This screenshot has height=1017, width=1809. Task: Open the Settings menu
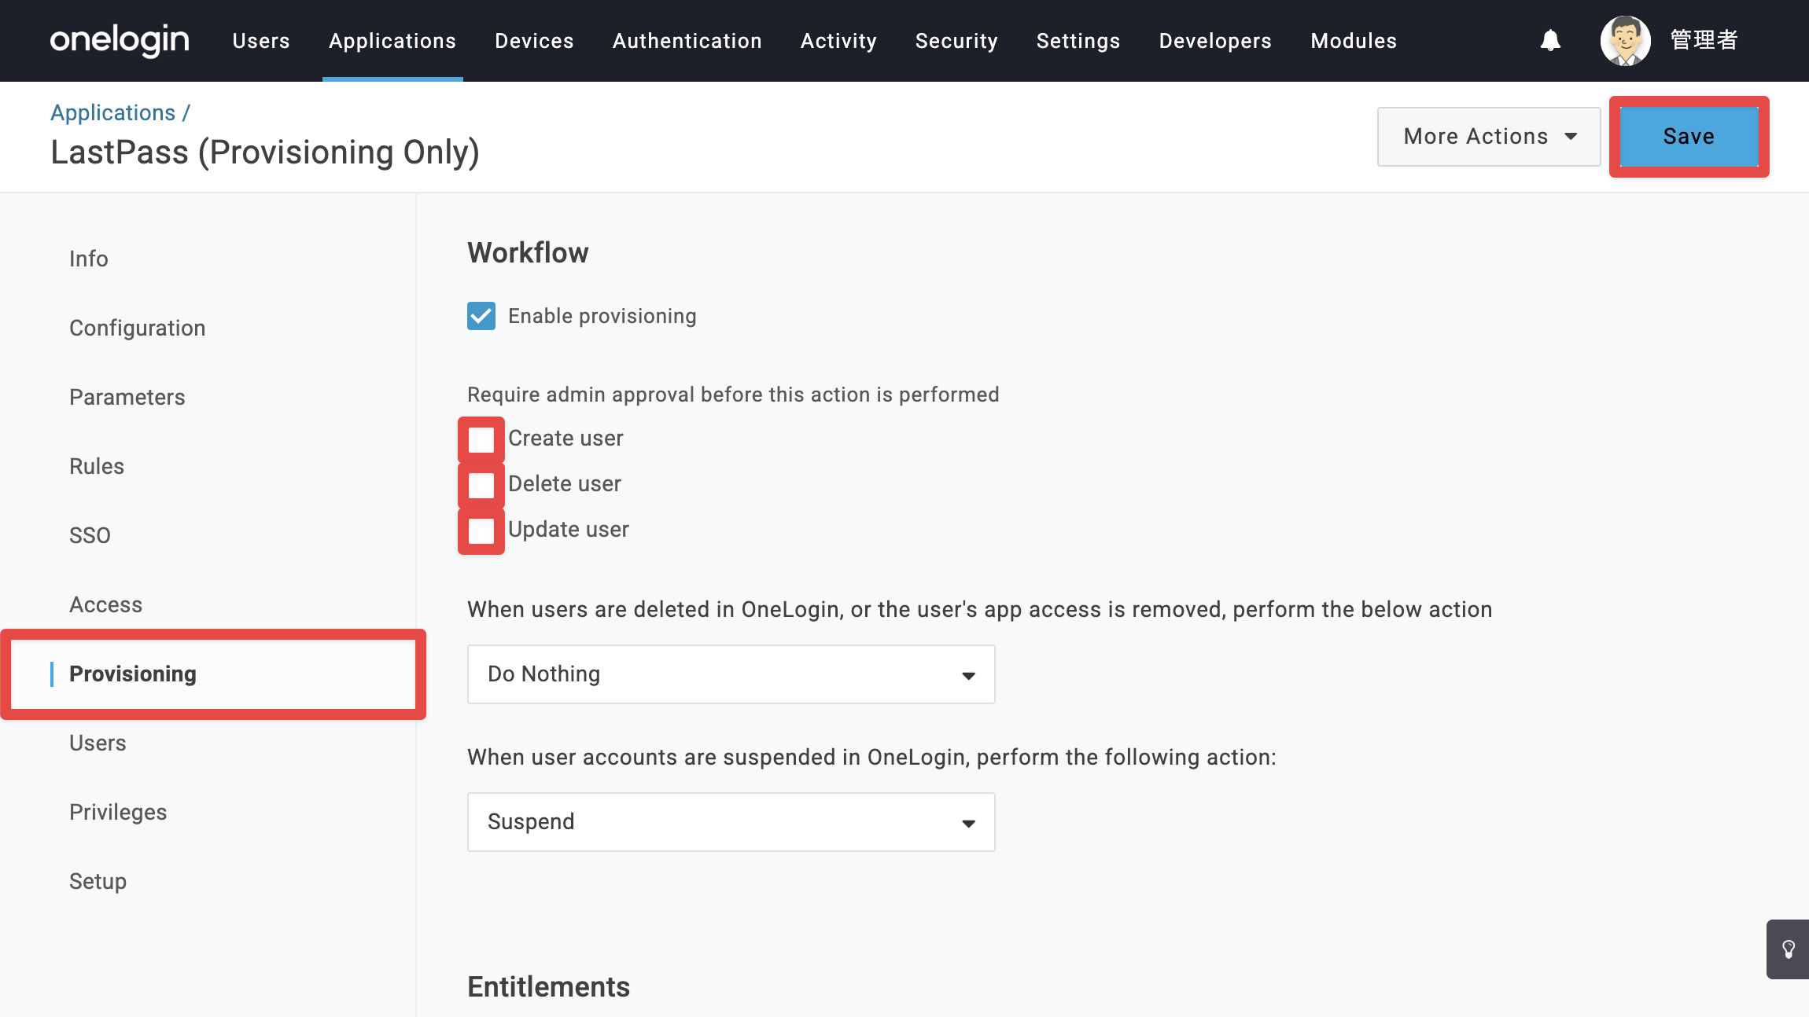[x=1078, y=41]
